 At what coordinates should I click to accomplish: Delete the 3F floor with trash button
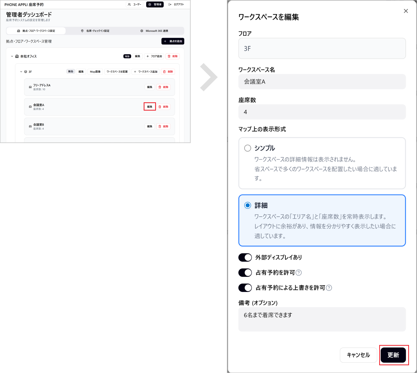(168, 72)
